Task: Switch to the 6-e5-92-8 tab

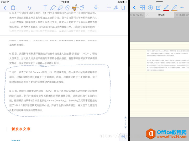Action: (137, 15)
